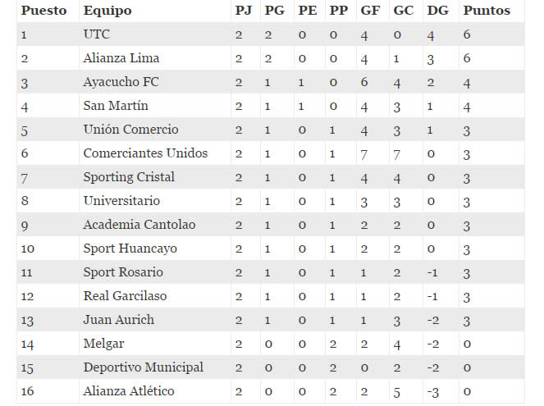Click the Unión Comercio team cell

pyautogui.click(x=130, y=130)
